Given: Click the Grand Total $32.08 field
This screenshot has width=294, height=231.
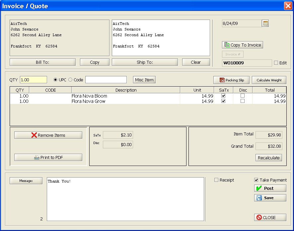Looking at the screenshot, I should point(269,146).
